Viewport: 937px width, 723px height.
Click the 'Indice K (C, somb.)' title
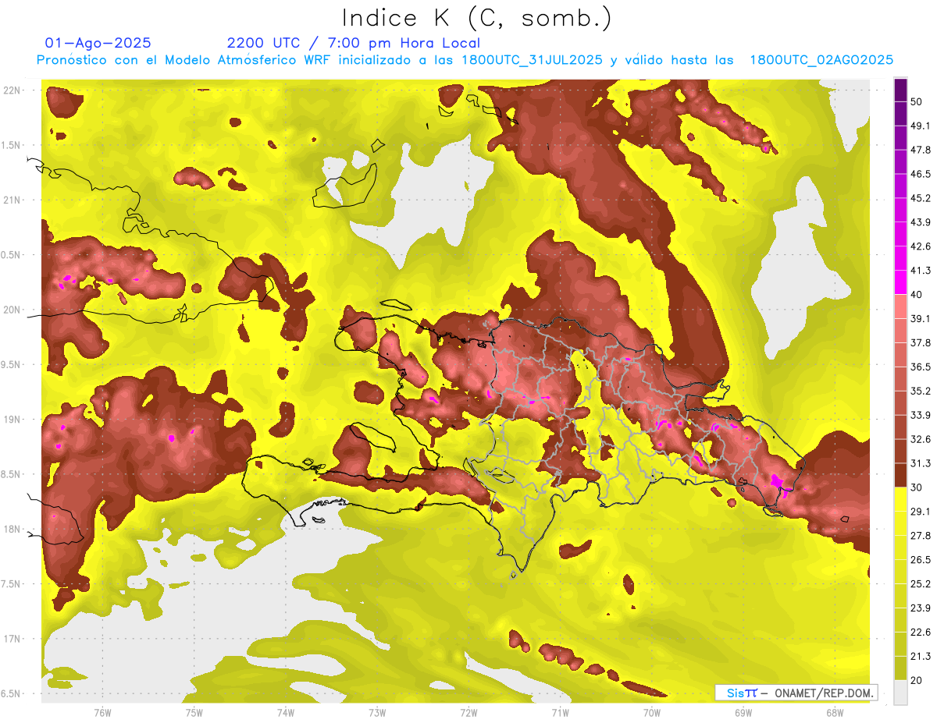[476, 18]
